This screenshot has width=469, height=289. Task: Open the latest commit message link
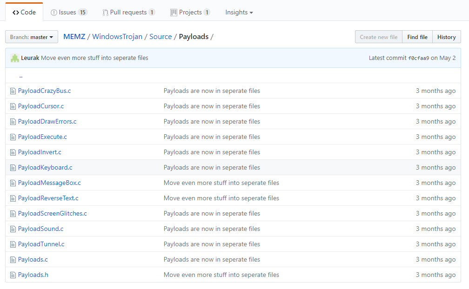click(94, 58)
